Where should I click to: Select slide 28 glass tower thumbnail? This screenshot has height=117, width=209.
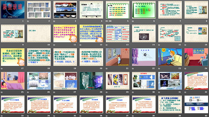point(91,81)
